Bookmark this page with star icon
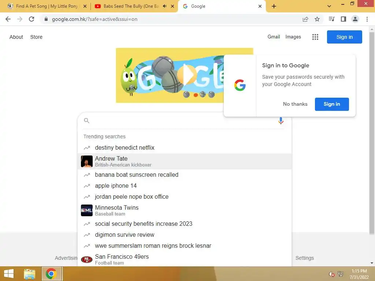Viewport: 375px width, 281px height. point(317,19)
